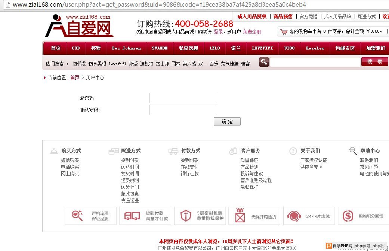Viewport: 389px width, 251px height.
Task: Focus the 确认密码 input field
Action: tap(183, 110)
